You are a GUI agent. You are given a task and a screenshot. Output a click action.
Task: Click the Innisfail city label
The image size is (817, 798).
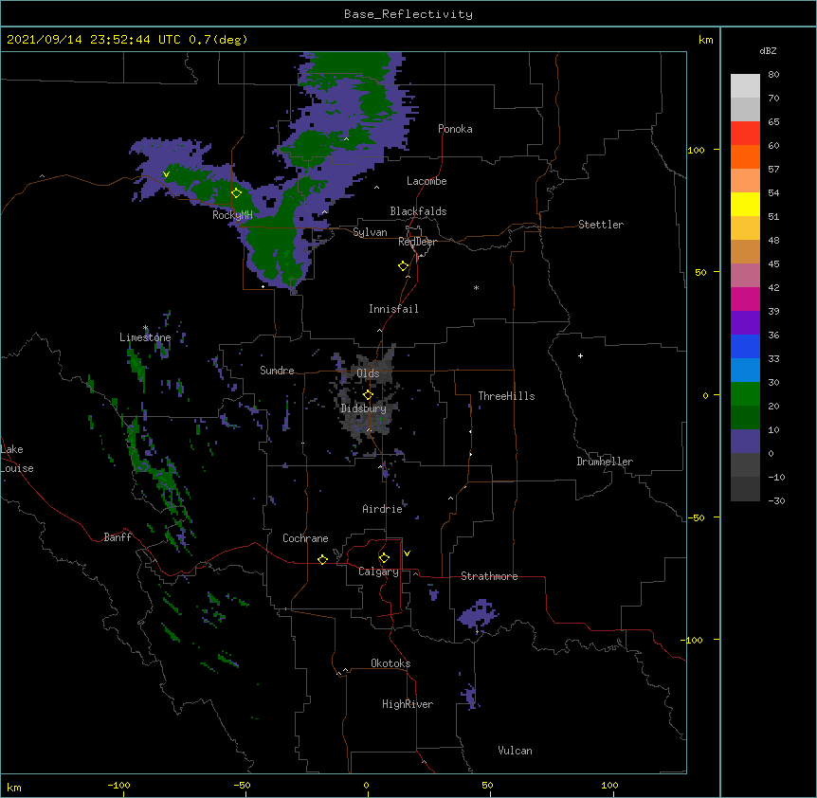[x=393, y=309]
